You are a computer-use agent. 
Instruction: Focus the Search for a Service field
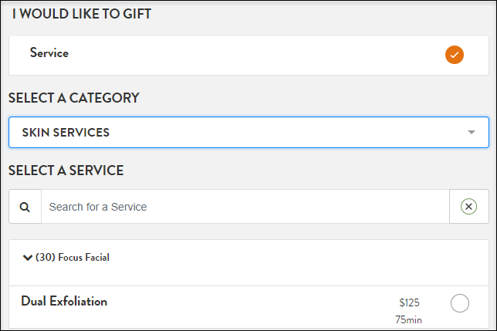click(x=245, y=207)
